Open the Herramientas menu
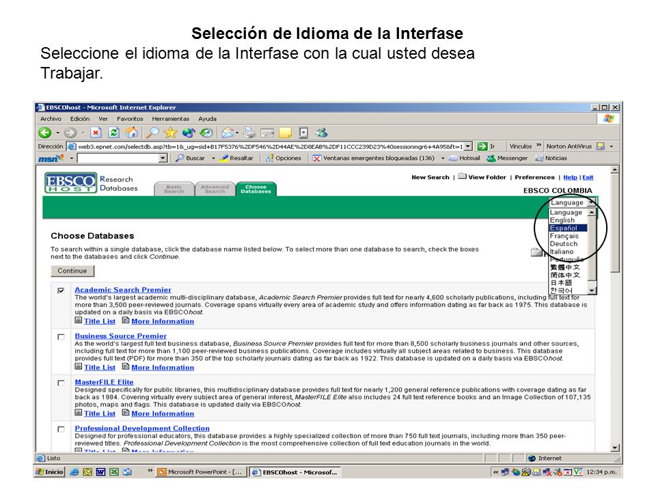This screenshot has width=656, height=492. 171,119
